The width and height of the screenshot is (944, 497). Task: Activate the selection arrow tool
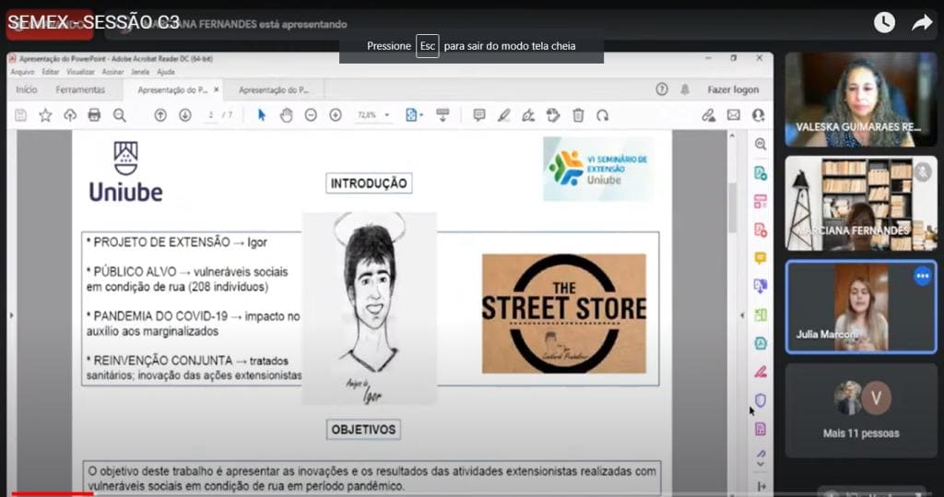(261, 115)
